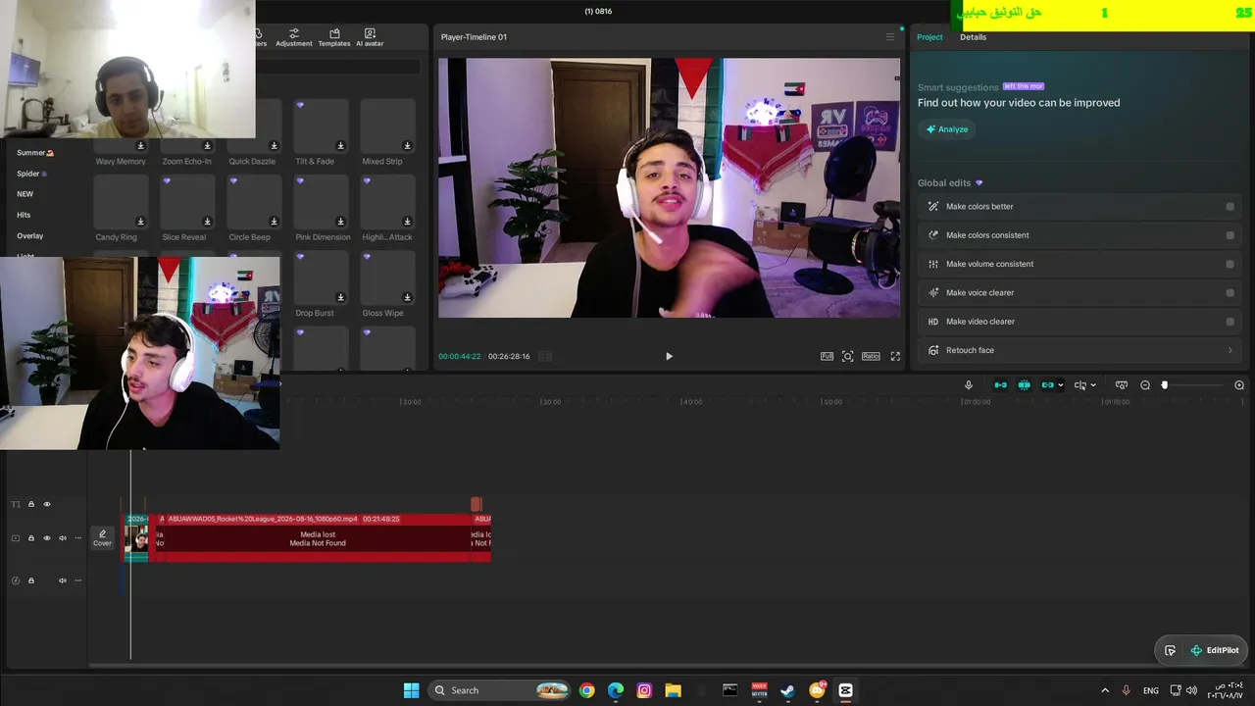Screen dimensions: 1255x706
Task: Click the Analyze button
Action: point(947,129)
